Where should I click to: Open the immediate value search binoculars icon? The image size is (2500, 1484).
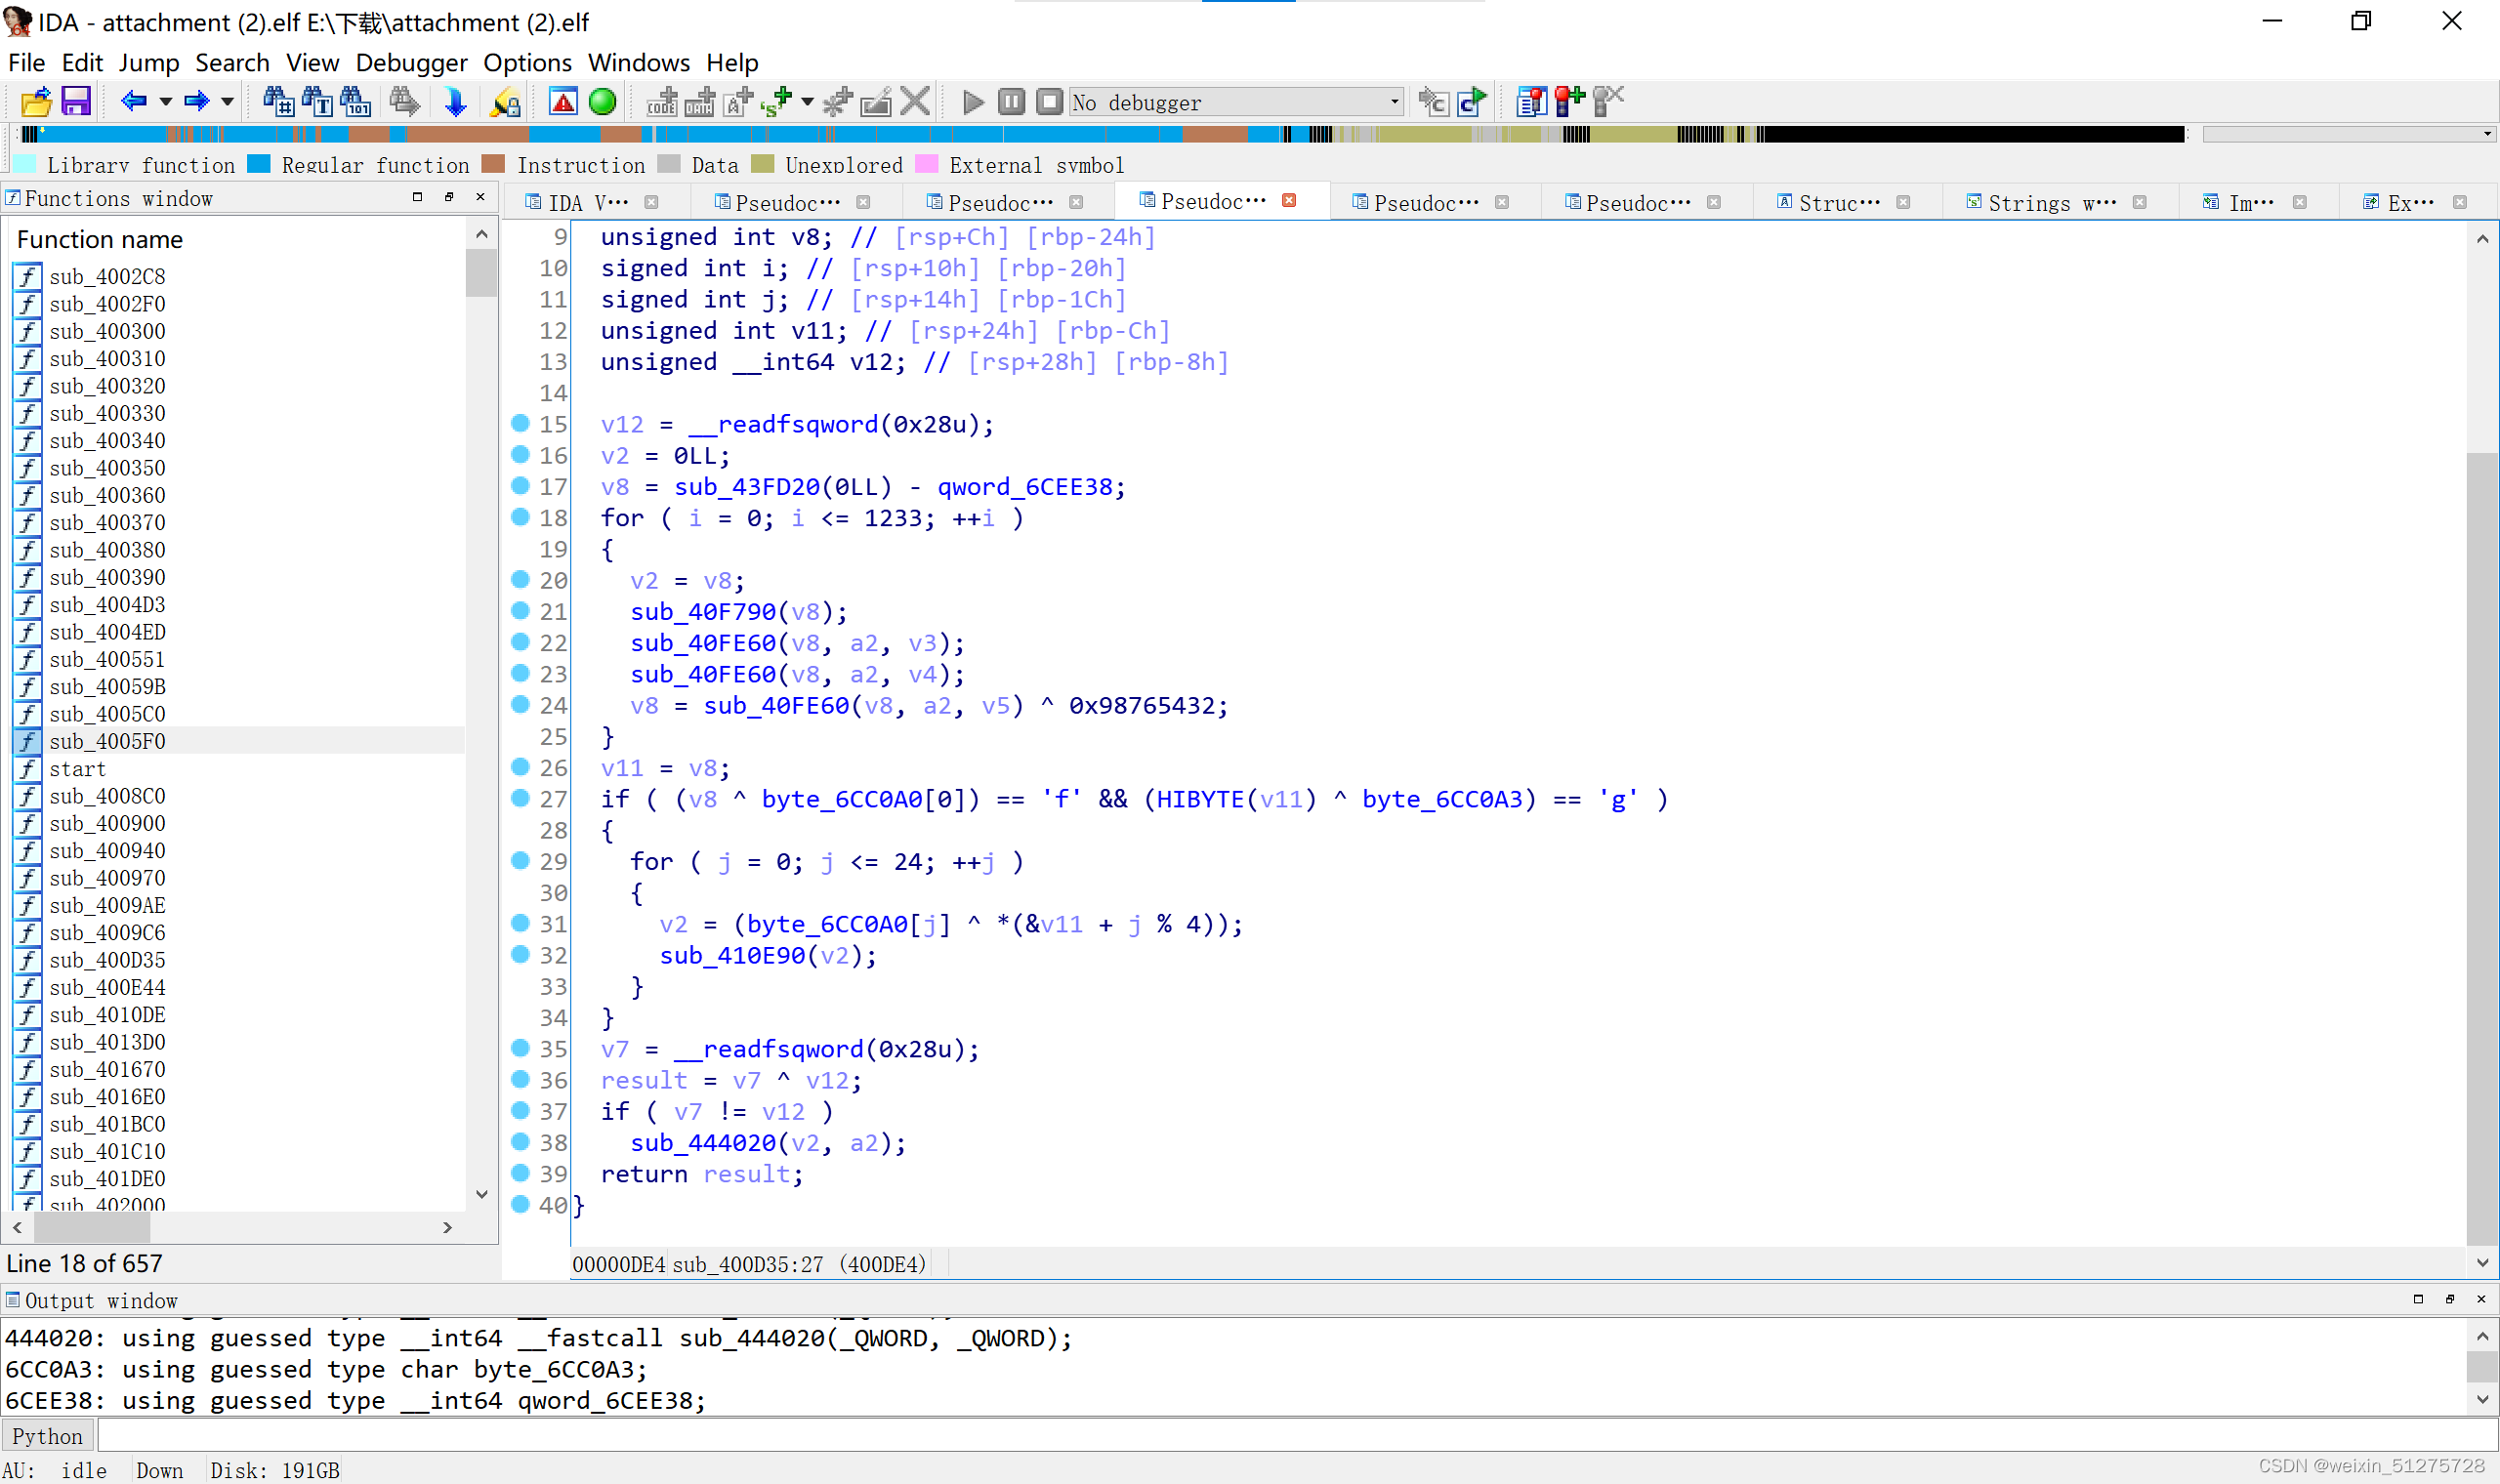tap(278, 102)
